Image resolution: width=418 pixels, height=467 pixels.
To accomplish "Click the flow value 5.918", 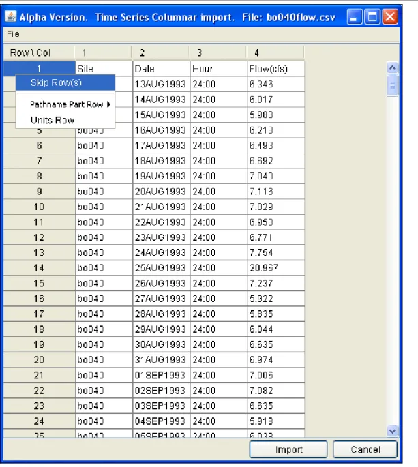I will [x=276, y=421].
